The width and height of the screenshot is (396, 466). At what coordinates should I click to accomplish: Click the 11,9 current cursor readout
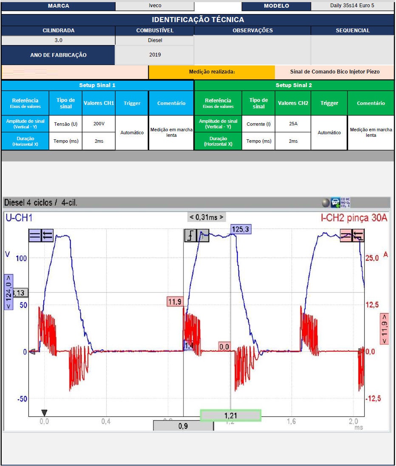pyautogui.click(x=175, y=302)
